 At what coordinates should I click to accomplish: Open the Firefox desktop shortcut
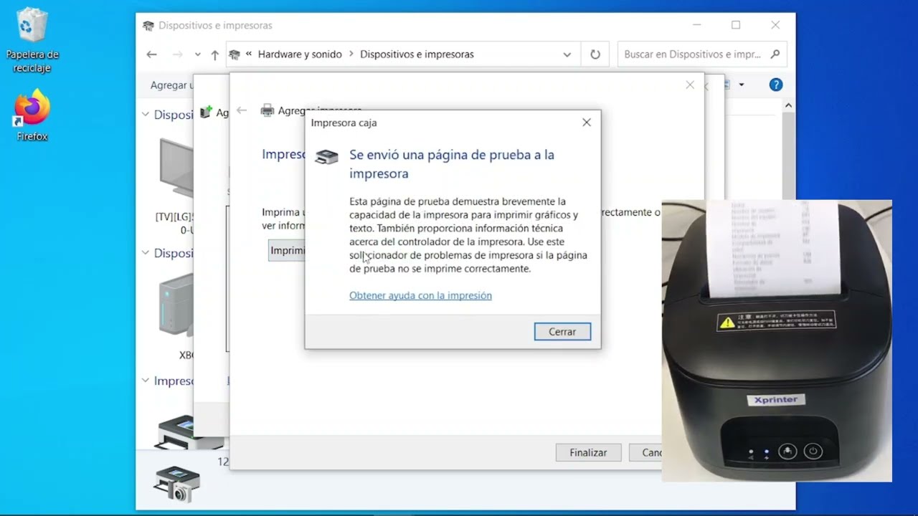[x=32, y=115]
